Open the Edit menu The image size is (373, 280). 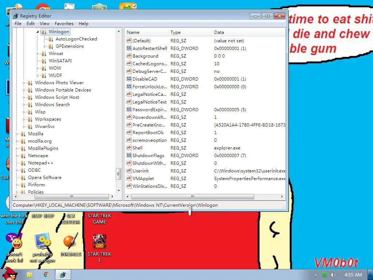pyautogui.click(x=31, y=24)
